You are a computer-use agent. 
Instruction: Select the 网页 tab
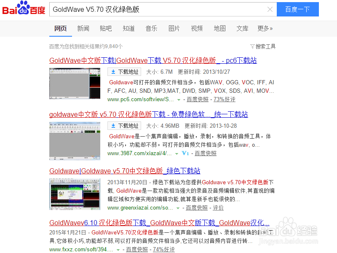60,28
